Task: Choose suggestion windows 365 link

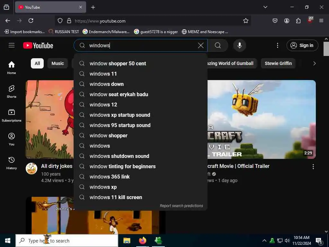Action: click(x=141, y=177)
